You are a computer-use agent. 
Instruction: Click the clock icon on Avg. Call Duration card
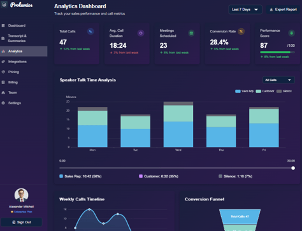point(141,33)
